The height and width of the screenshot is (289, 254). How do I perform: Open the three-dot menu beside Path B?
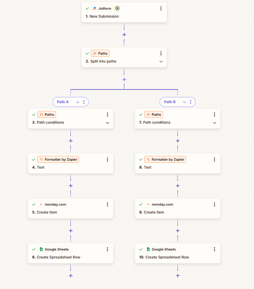click(191, 102)
